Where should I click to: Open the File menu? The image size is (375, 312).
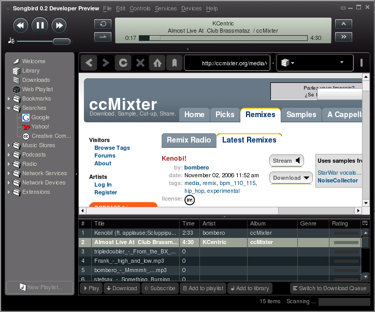coord(107,9)
